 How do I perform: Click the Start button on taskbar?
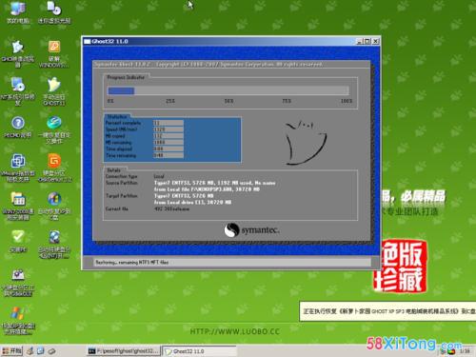point(11,350)
